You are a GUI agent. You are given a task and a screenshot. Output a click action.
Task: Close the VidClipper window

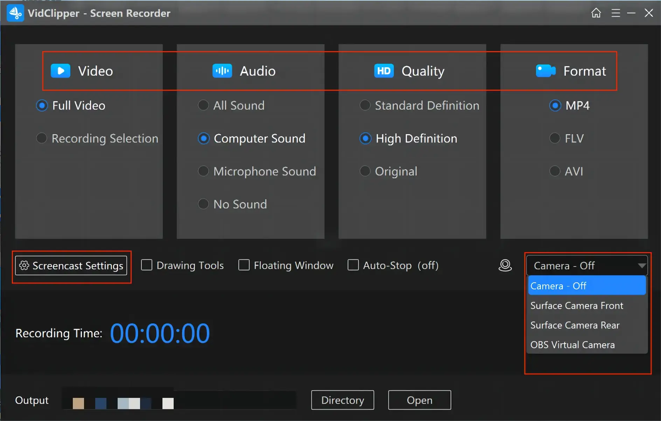point(649,13)
